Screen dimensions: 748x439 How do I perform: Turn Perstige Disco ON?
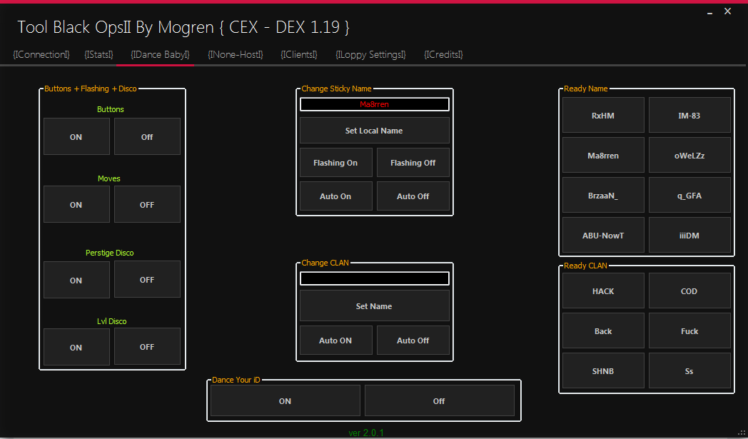click(76, 280)
